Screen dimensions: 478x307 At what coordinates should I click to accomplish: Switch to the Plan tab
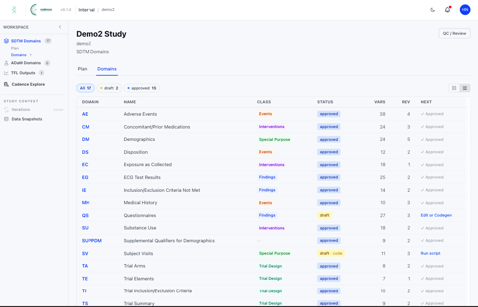point(82,69)
